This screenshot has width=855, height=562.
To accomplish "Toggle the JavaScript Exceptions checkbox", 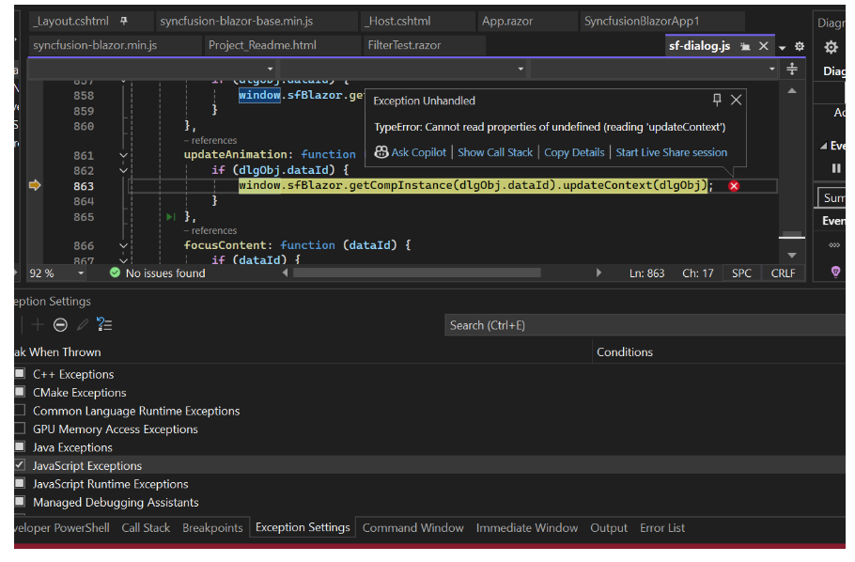I will click(x=20, y=465).
